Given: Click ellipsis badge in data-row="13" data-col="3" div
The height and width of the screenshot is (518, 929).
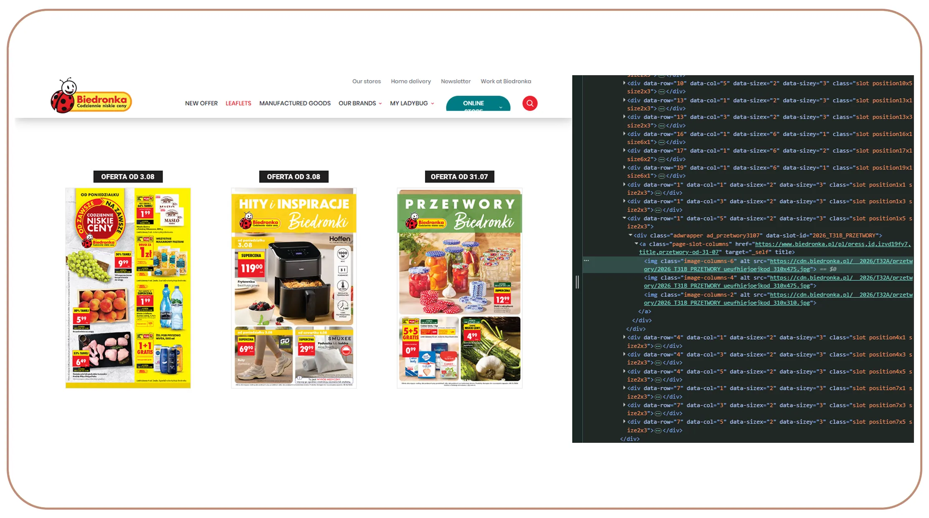Looking at the screenshot, I should click(x=661, y=125).
